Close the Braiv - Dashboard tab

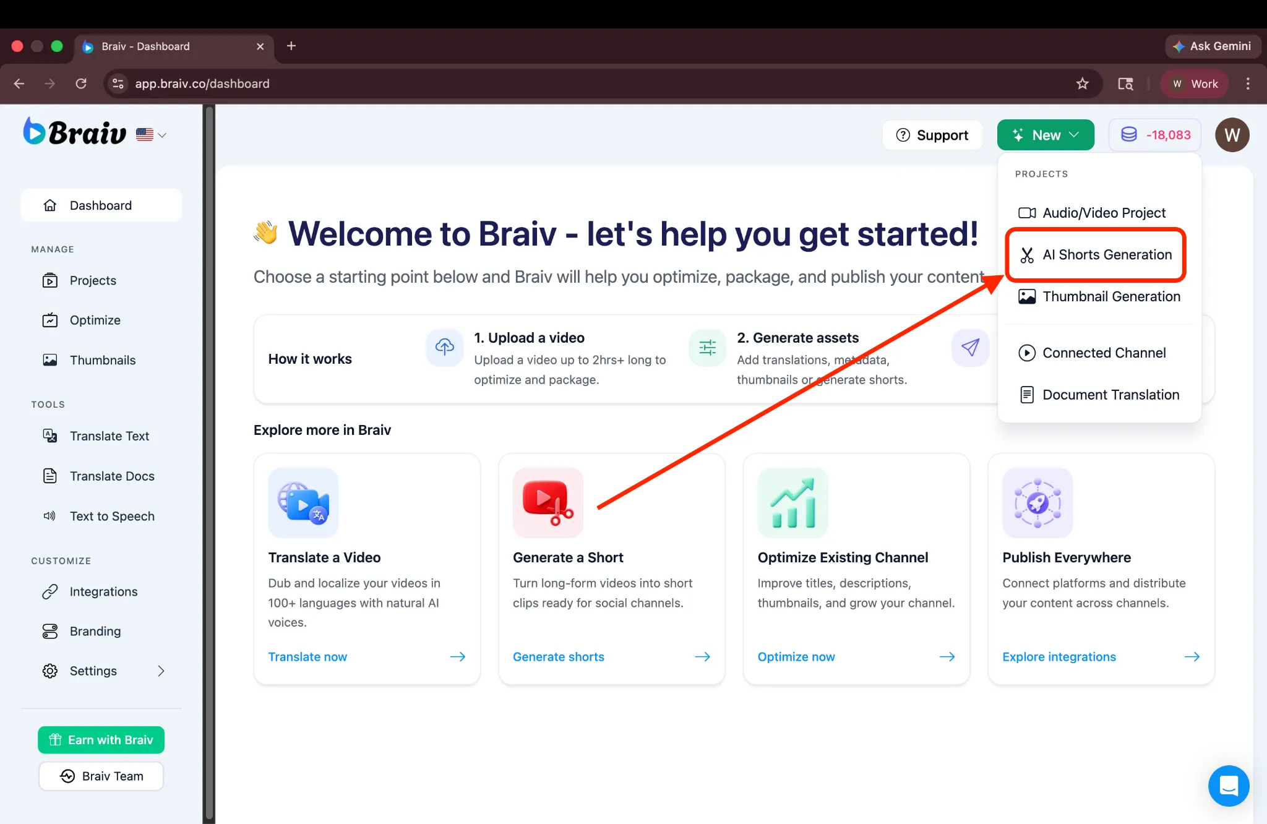(260, 46)
